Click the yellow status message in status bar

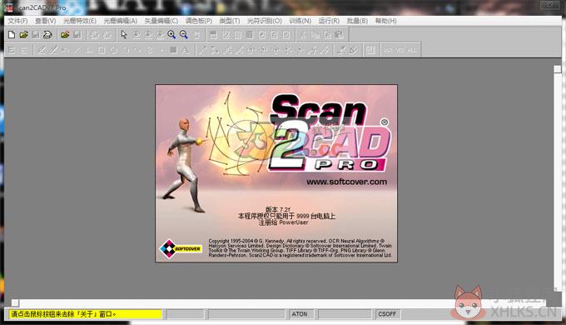click(86, 314)
